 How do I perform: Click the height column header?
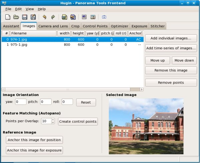pyautogui.click(x=78, y=33)
